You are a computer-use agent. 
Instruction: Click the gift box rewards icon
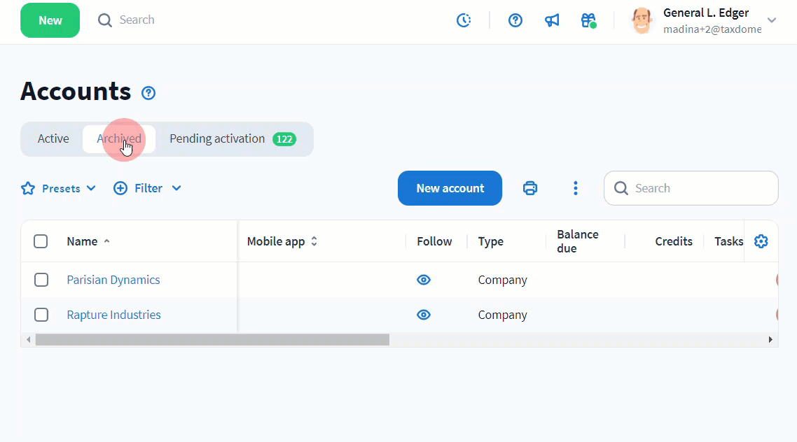coord(588,20)
